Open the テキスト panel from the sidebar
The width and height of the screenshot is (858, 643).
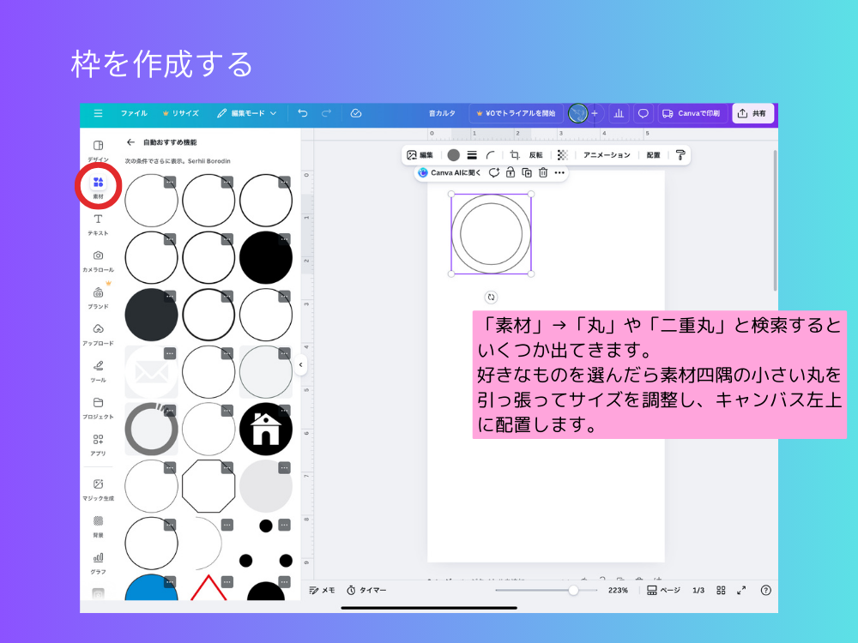(99, 219)
